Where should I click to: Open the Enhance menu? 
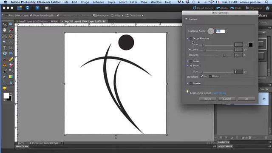(98, 2)
